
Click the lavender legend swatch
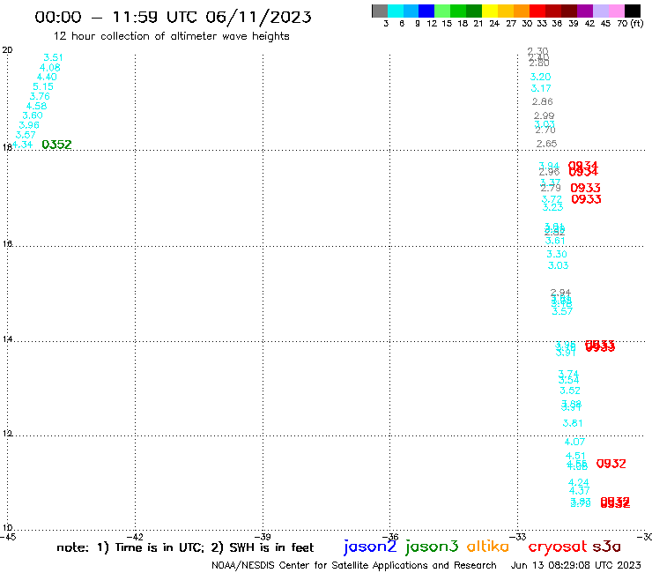pos(600,11)
